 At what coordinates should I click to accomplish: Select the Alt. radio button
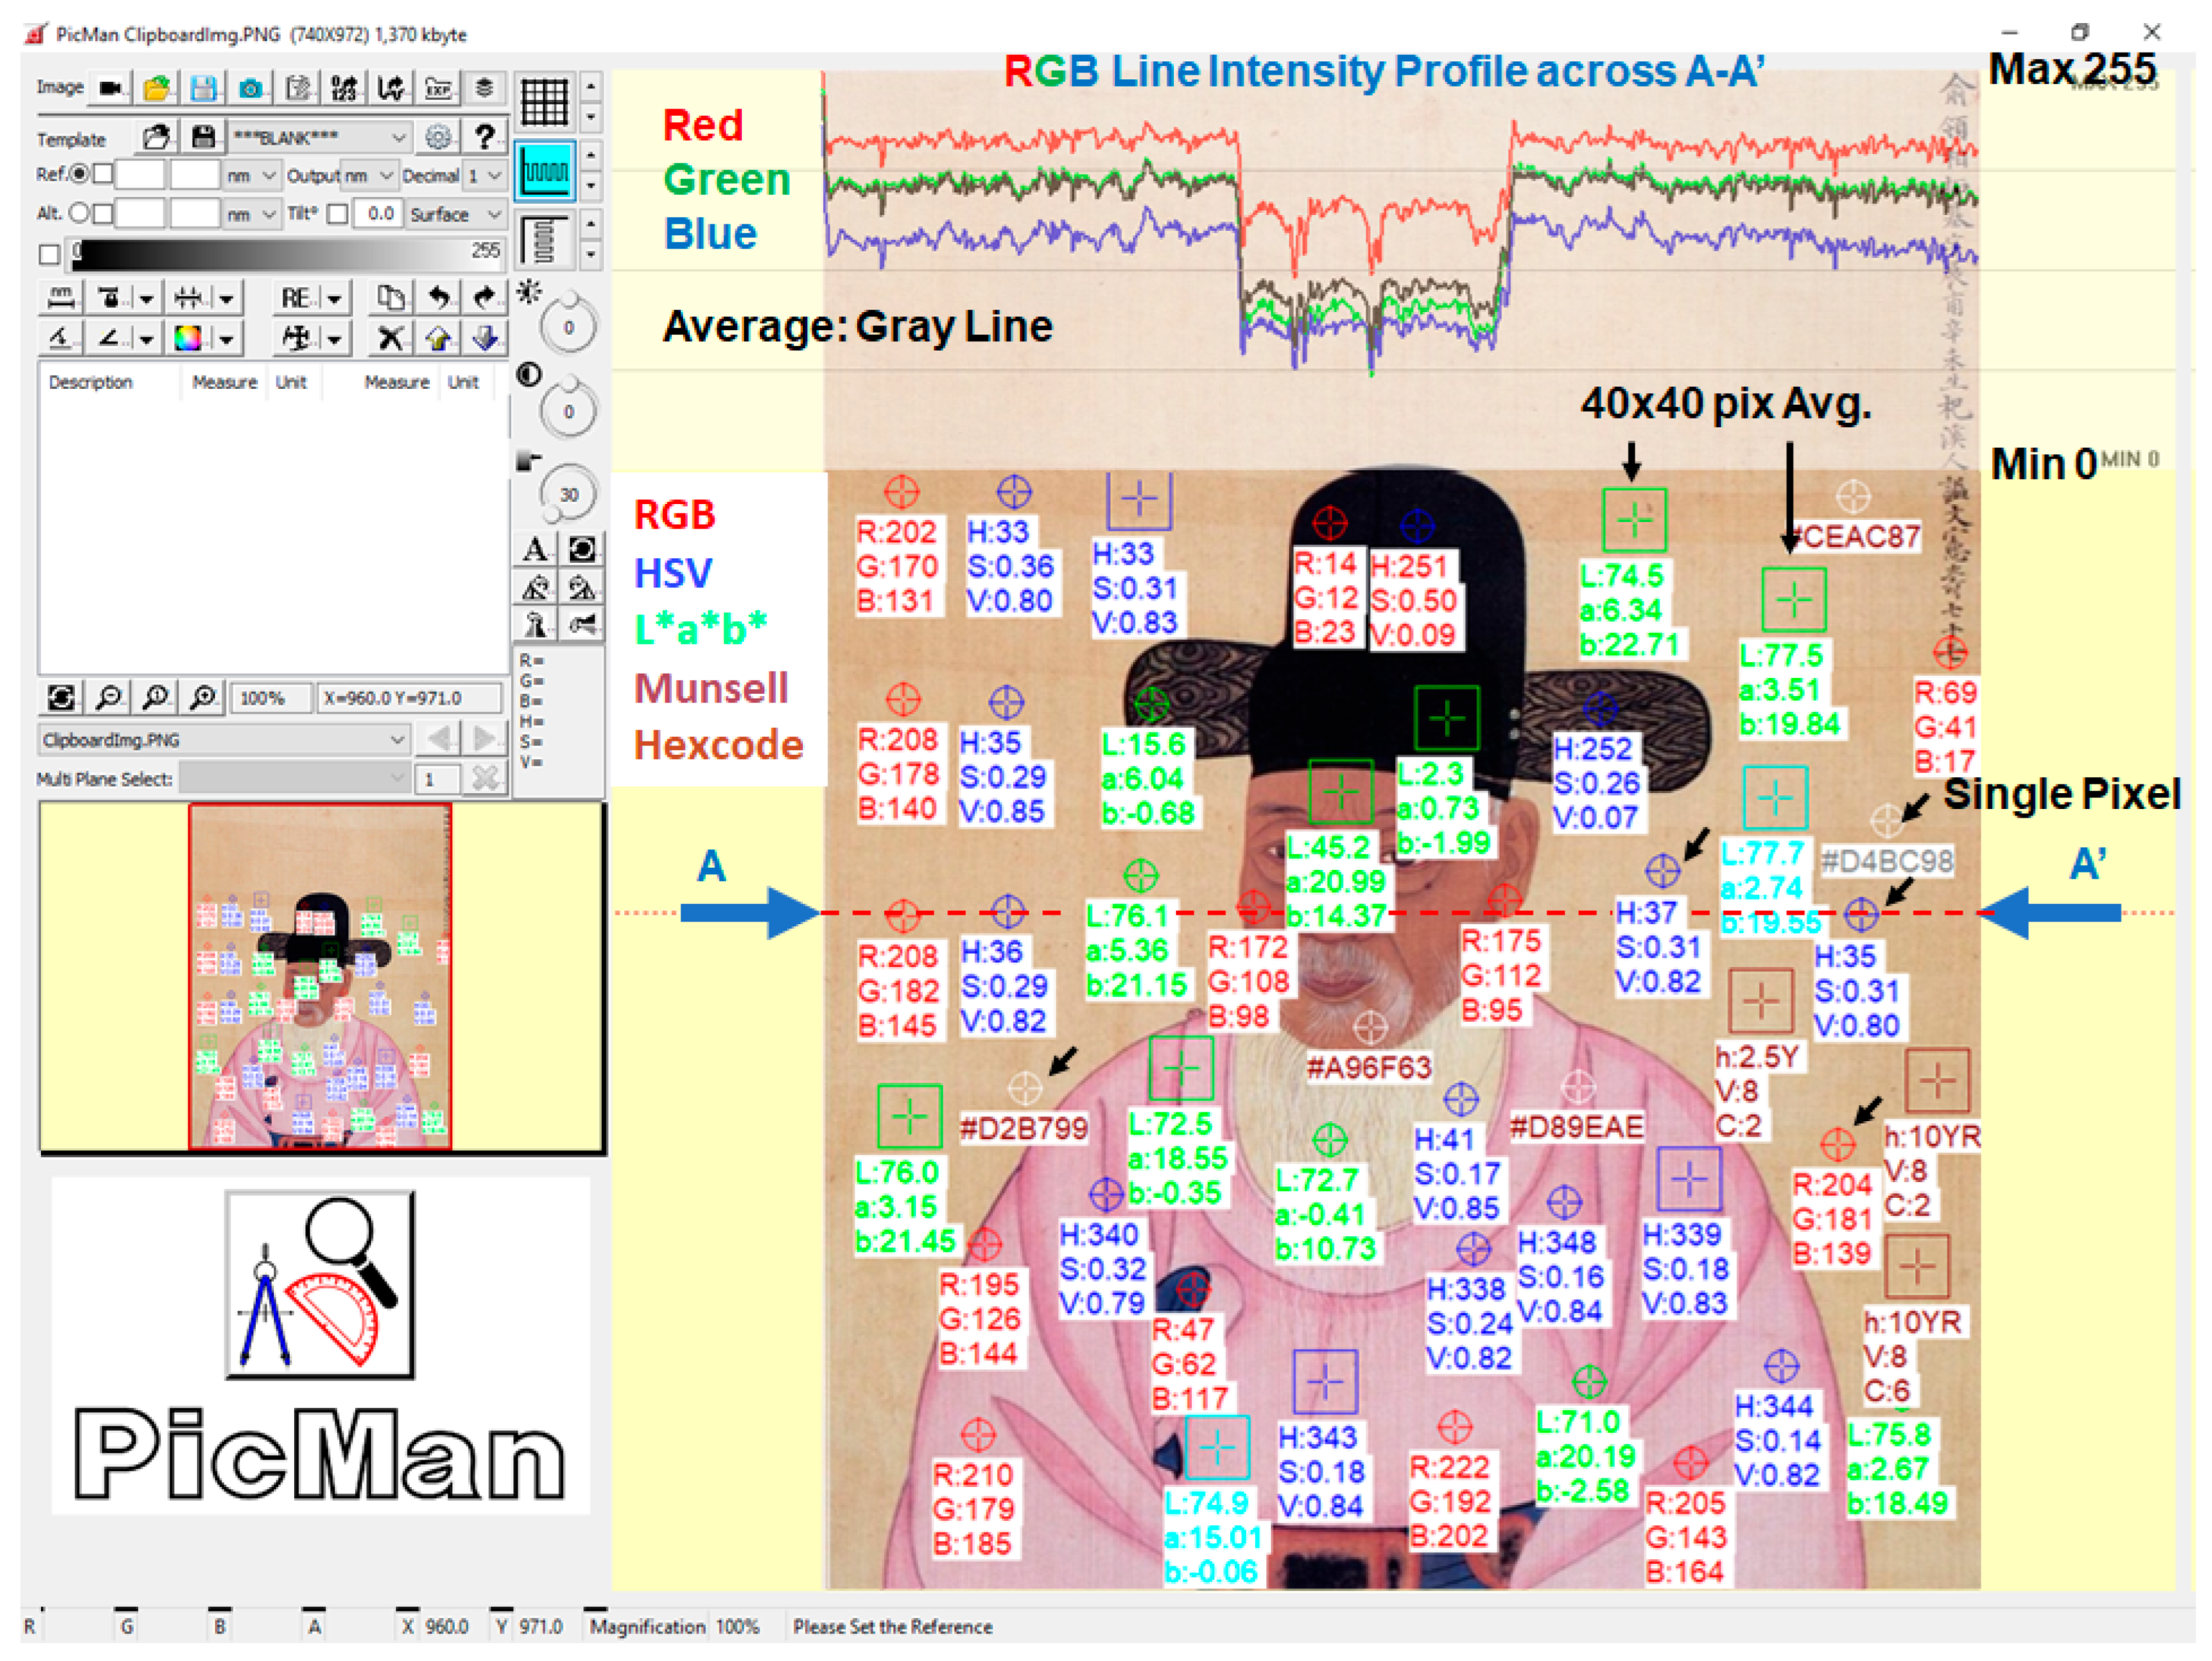[x=79, y=213]
